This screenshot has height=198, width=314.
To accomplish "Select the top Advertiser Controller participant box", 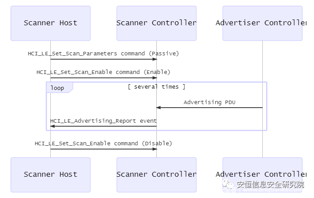I will point(262,23).
